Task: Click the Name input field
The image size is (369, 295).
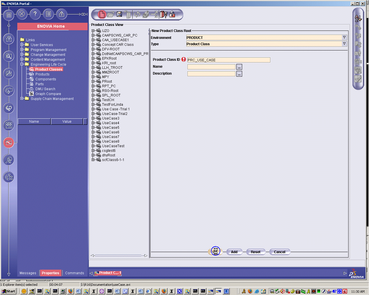Action: (x=211, y=67)
